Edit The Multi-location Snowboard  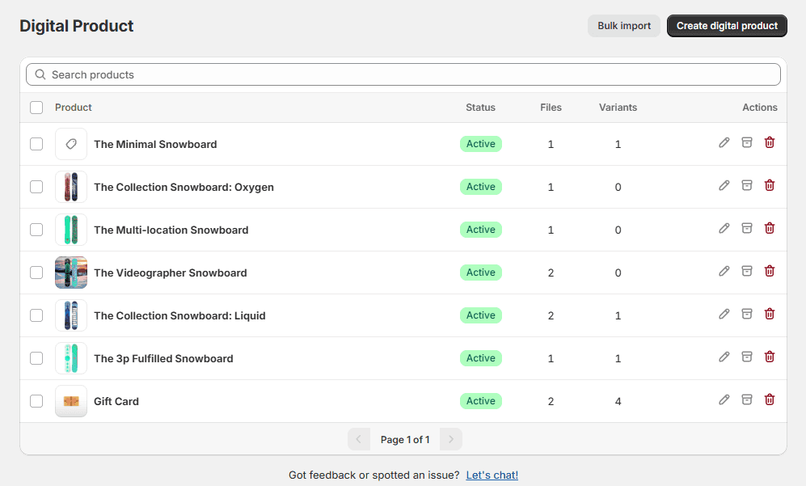(x=724, y=228)
